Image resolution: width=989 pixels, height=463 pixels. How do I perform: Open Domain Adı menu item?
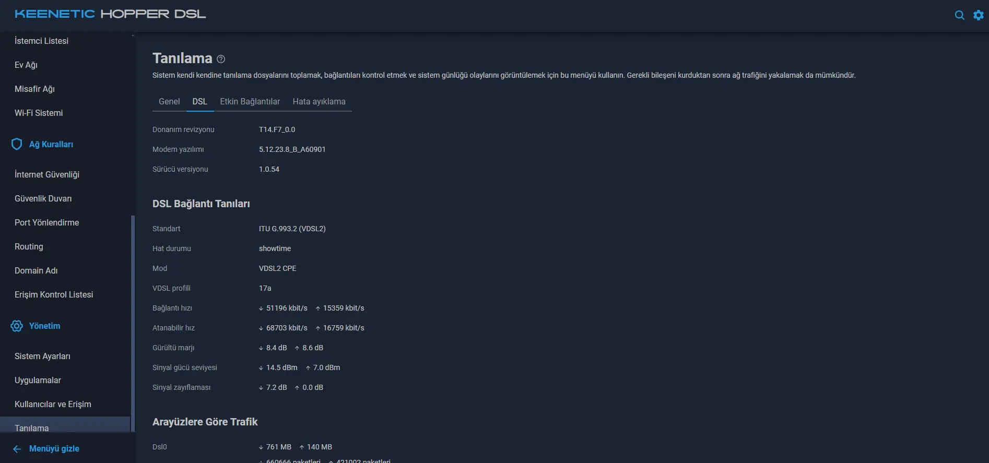coord(36,270)
